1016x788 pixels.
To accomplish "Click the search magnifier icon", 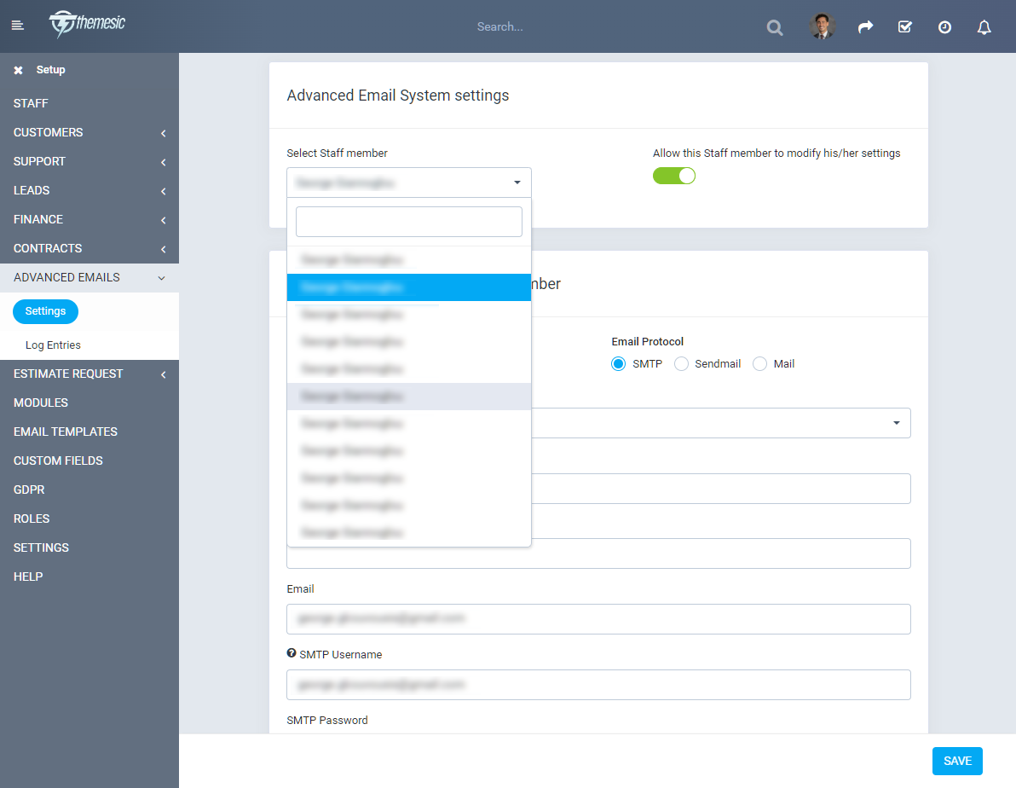I will click(774, 26).
